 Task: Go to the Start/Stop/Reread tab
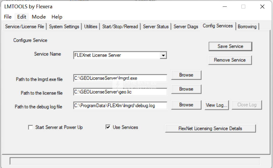coord(120,27)
